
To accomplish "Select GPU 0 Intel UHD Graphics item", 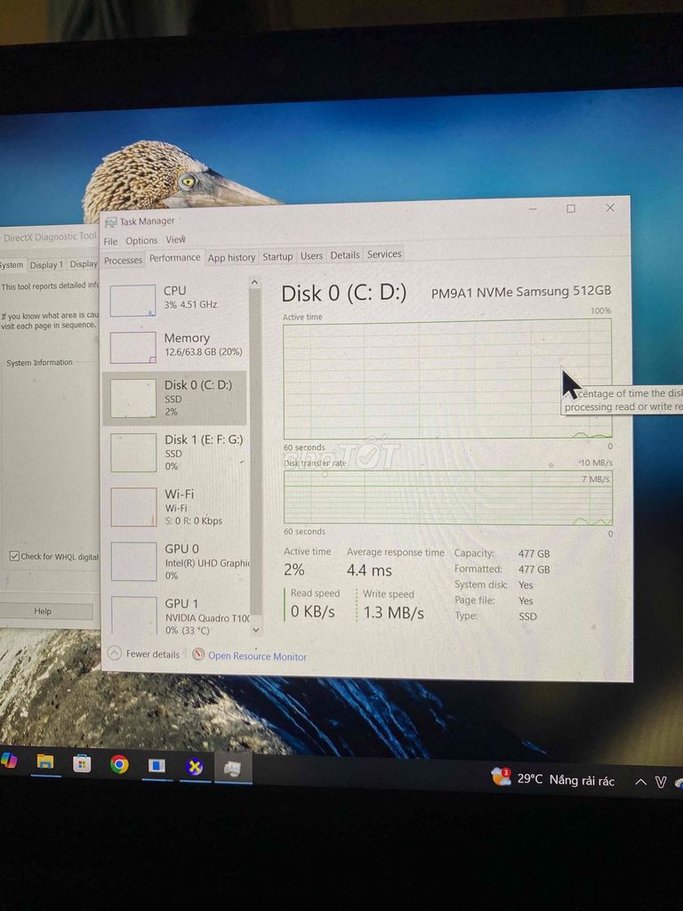I will click(175, 561).
